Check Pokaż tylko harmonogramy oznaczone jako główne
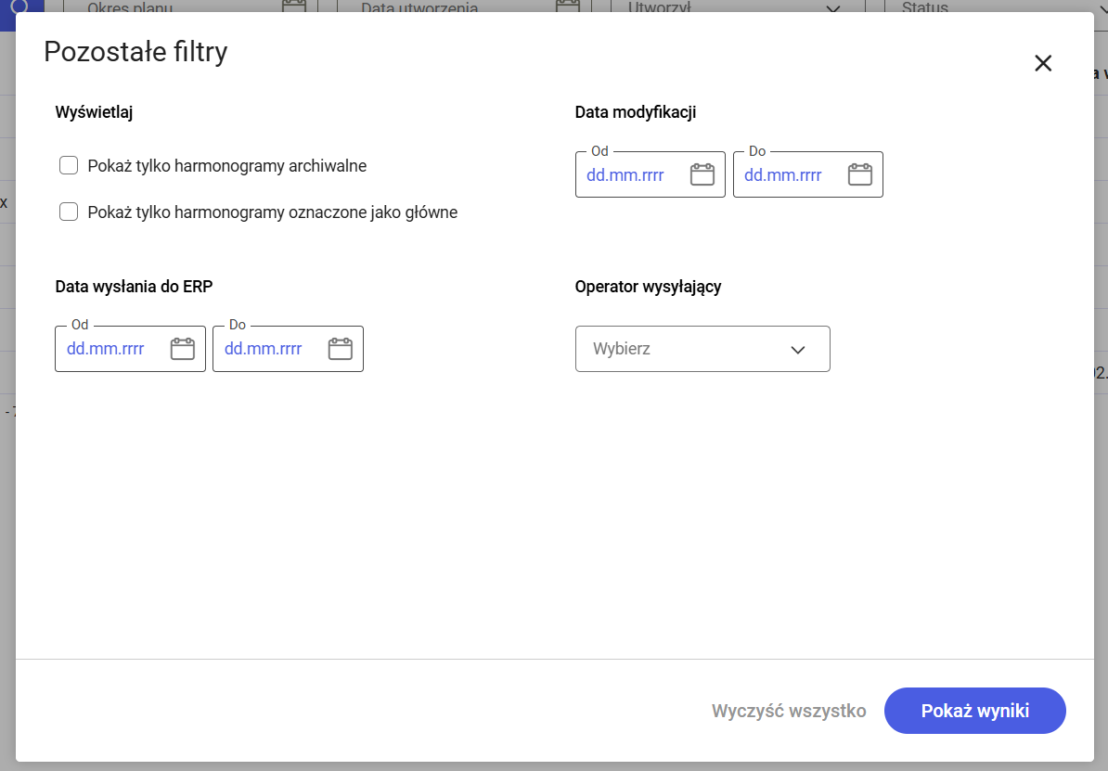The image size is (1108, 771). (69, 212)
